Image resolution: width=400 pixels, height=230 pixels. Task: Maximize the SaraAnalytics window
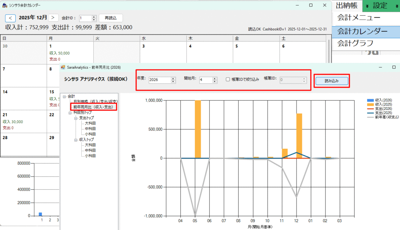pos(394,68)
